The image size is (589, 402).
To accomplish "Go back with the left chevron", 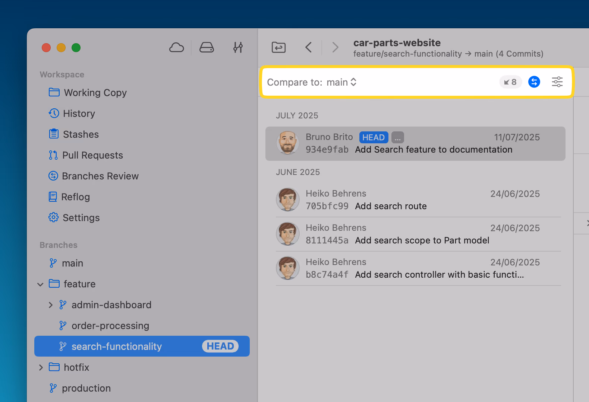I will (308, 47).
